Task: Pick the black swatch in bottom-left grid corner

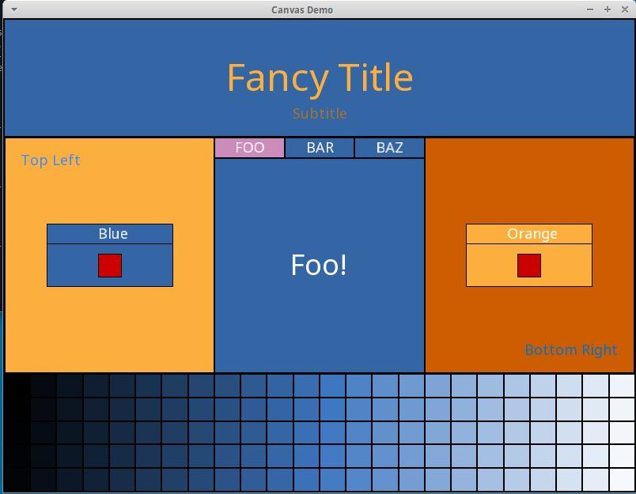Action: coord(17,480)
